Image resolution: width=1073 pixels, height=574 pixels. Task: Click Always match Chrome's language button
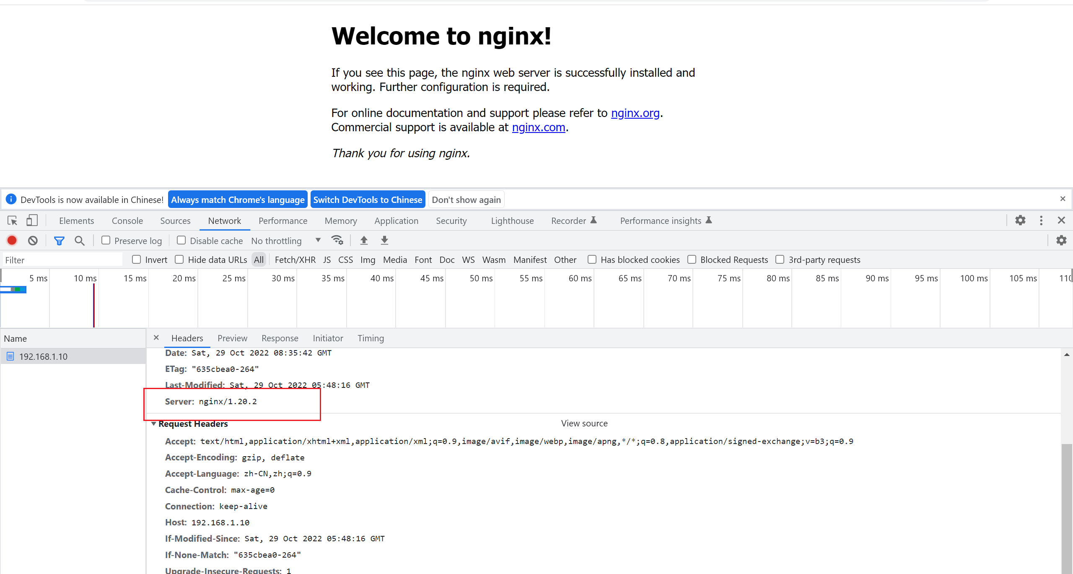tap(238, 200)
